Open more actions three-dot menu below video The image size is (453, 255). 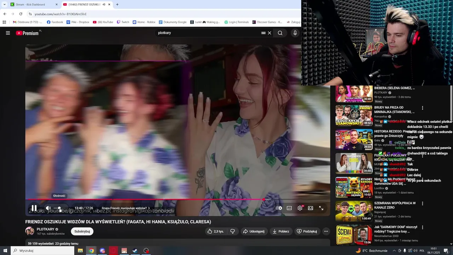326,231
